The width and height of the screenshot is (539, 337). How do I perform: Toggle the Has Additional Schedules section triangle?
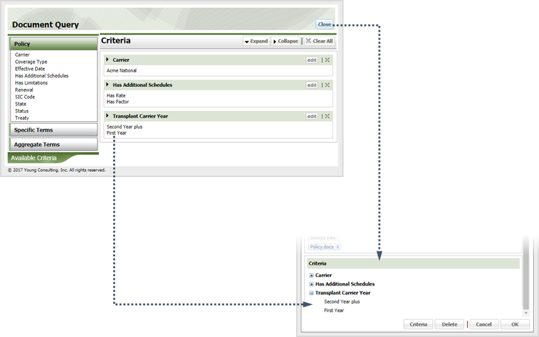click(108, 85)
